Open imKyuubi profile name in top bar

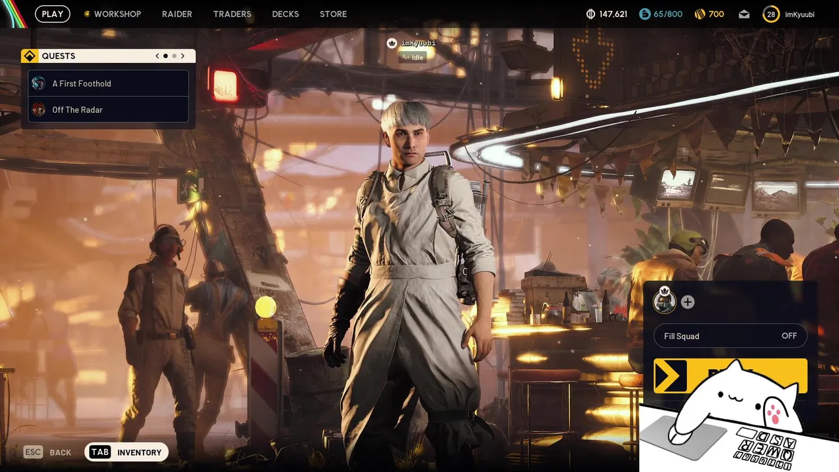(800, 14)
